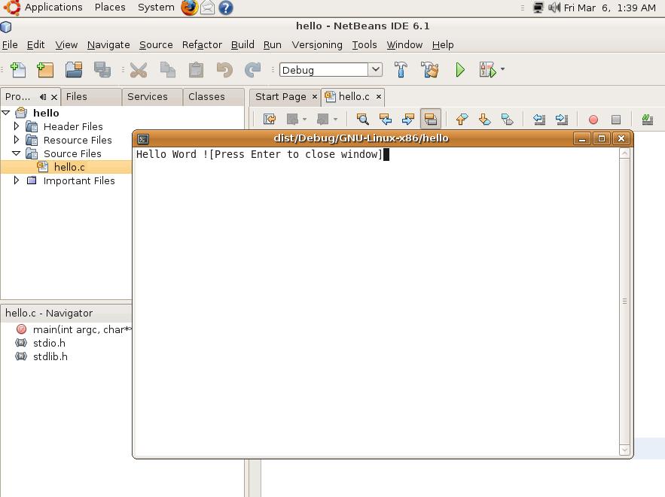
Task: Switch to the Classes tab
Action: click(x=213, y=96)
